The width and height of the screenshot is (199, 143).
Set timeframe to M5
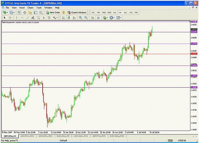pyautogui.click(x=98, y=12)
